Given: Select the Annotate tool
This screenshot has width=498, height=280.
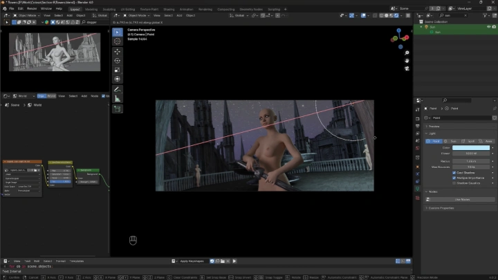Looking at the screenshot, I should click(x=117, y=89).
